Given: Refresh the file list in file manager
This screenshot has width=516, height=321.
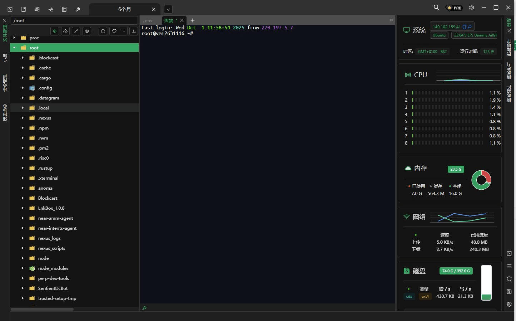Looking at the screenshot, I should click(103, 31).
